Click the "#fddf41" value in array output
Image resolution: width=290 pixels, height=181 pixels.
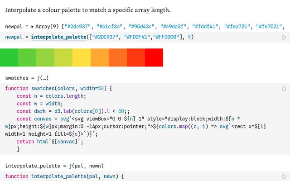click(205, 27)
